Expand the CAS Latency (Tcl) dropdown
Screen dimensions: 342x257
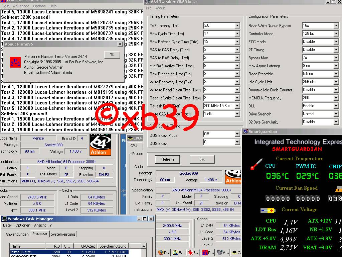point(237,25)
